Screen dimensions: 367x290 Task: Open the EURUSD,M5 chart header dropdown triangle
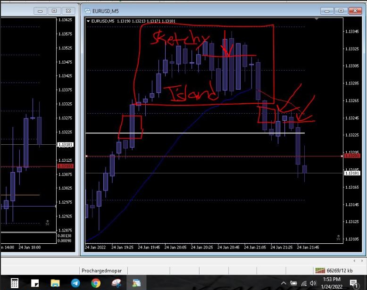(x=88, y=21)
